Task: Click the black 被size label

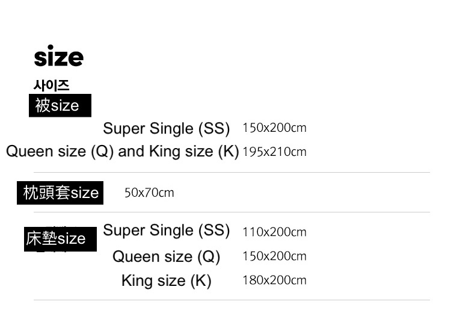Action: pyautogui.click(x=60, y=105)
